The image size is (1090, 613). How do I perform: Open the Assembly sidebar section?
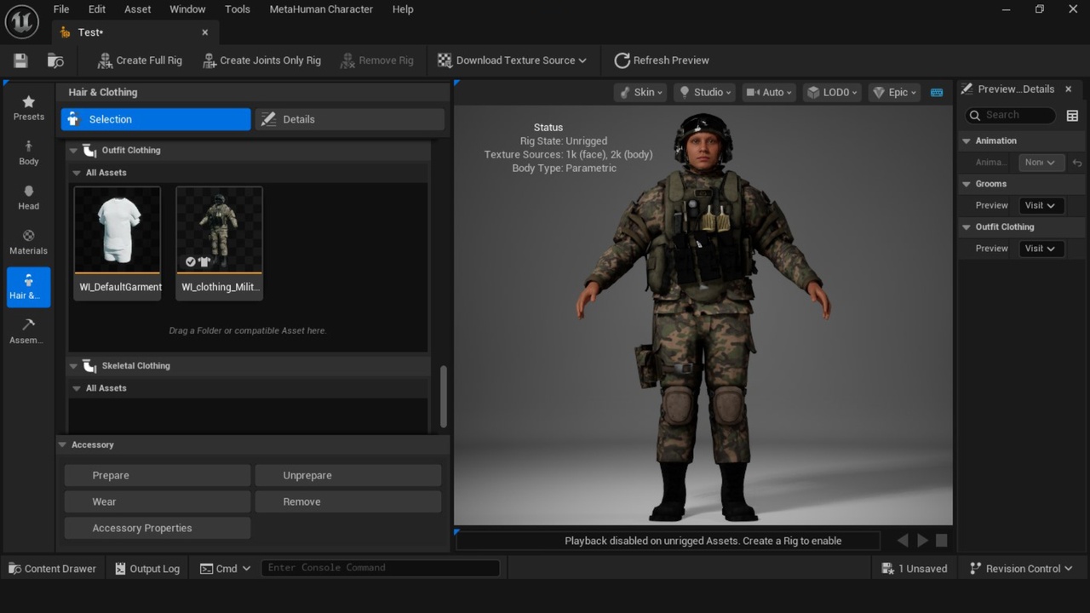click(x=29, y=332)
